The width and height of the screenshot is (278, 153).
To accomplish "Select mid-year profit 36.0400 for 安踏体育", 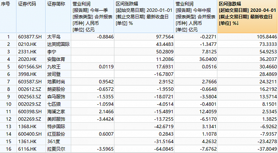I will tap(208, 59).
